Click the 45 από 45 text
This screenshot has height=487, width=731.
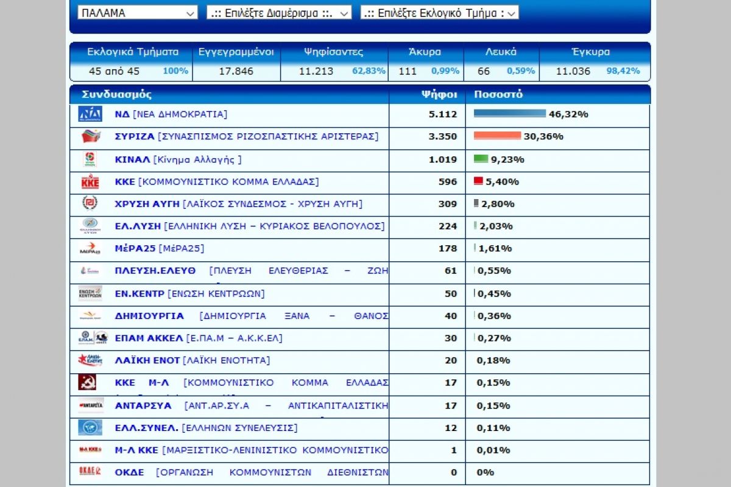(114, 71)
